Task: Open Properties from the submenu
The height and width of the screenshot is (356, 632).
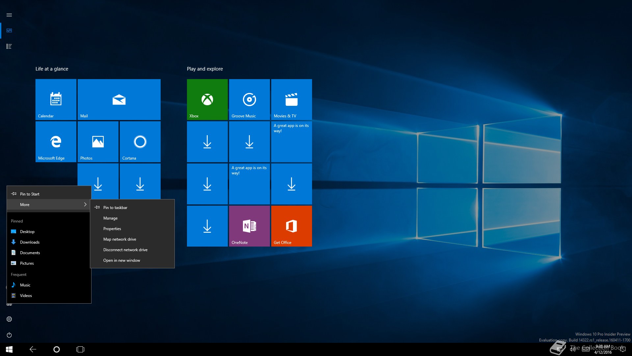Action: tap(132, 229)
